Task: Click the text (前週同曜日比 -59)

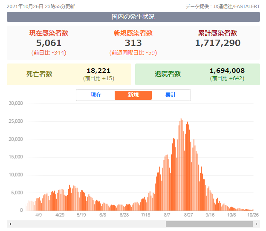Action: [133, 53]
